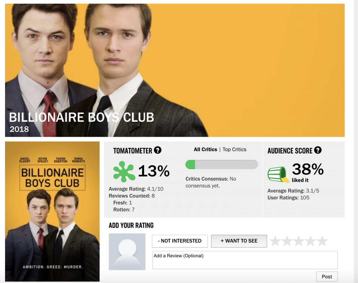Click the 13% Tomatometer score

(x=154, y=171)
